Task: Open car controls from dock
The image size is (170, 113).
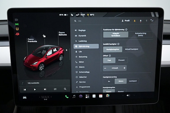Action: [x=25, y=97]
